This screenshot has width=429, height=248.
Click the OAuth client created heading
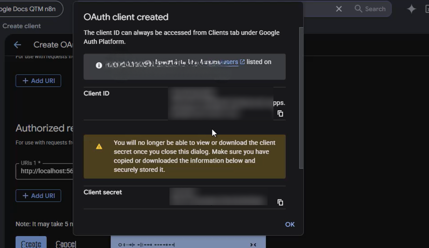(x=126, y=17)
